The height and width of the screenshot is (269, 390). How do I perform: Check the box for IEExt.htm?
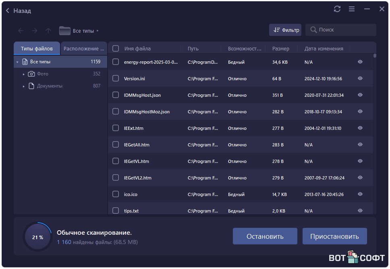tap(116, 128)
